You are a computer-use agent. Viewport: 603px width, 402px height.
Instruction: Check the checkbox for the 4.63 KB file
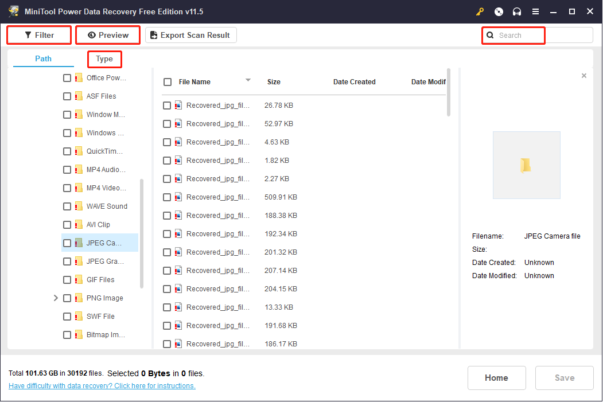pyautogui.click(x=166, y=142)
